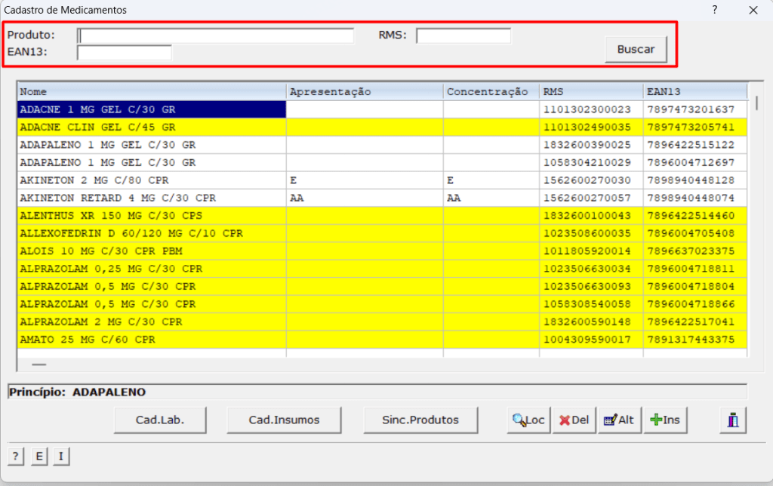Open the Cad.Insumos button
The height and width of the screenshot is (486, 773).
[284, 420]
